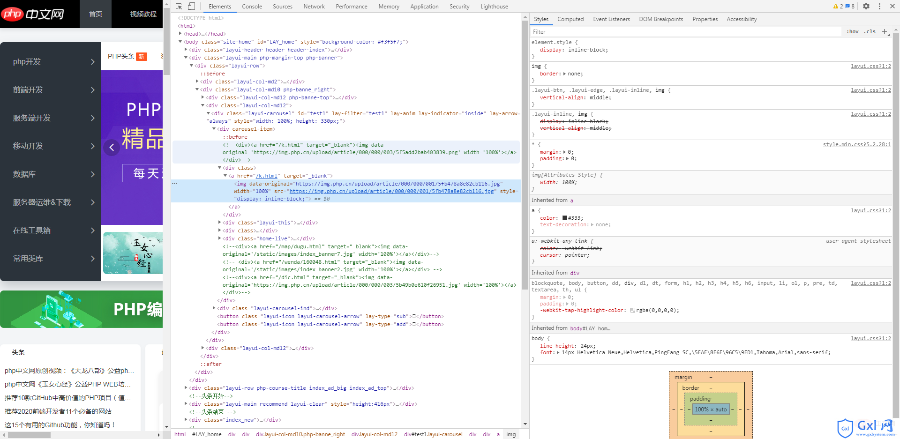Viewport: 900px width, 439px height.
Task: Expand the head element node
Action: (x=180, y=34)
